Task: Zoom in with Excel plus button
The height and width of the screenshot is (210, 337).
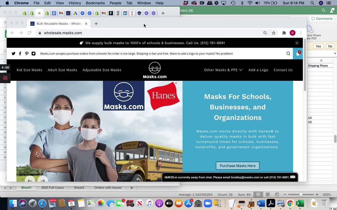Action: coord(317,195)
